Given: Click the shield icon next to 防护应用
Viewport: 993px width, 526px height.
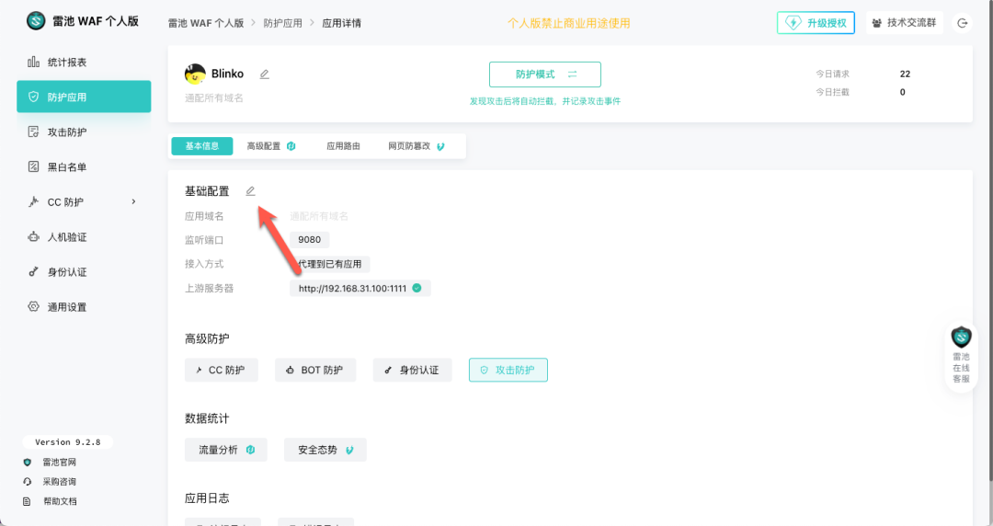Looking at the screenshot, I should point(34,97).
